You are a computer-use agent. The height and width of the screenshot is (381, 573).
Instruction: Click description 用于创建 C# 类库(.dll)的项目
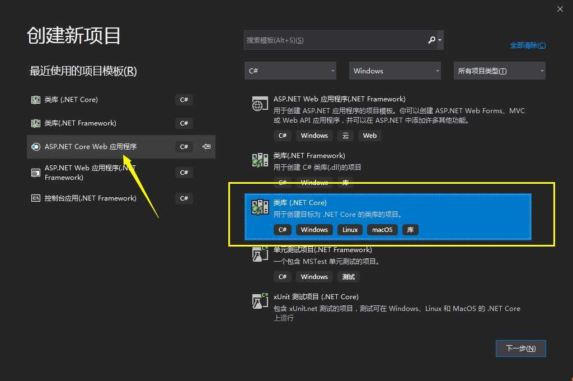(317, 168)
